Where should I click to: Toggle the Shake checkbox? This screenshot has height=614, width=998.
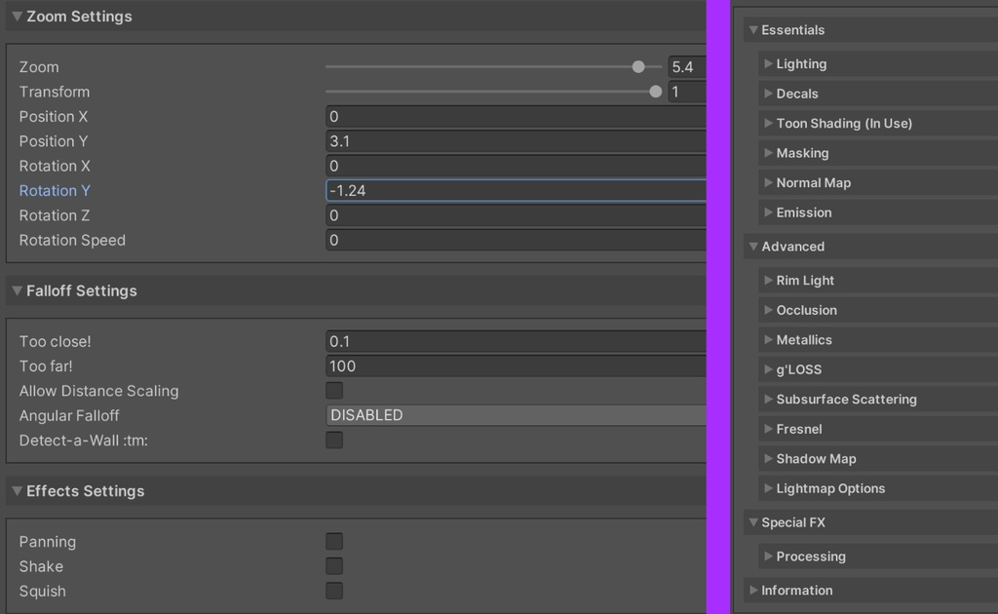pos(334,565)
